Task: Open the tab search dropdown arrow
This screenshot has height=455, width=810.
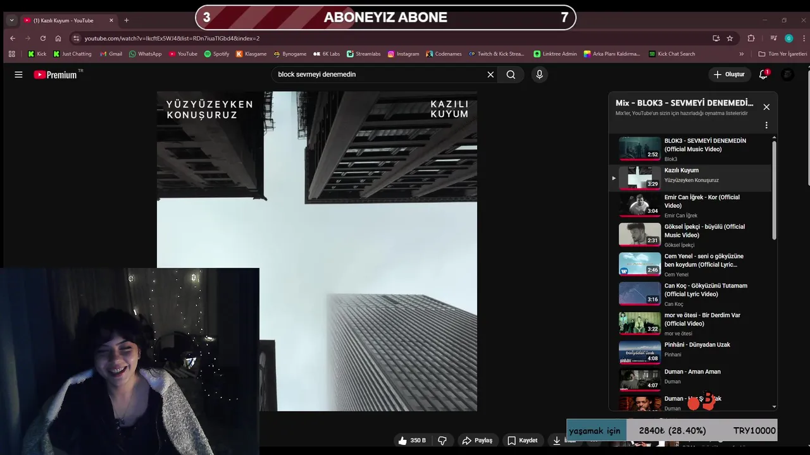Action: 11,20
